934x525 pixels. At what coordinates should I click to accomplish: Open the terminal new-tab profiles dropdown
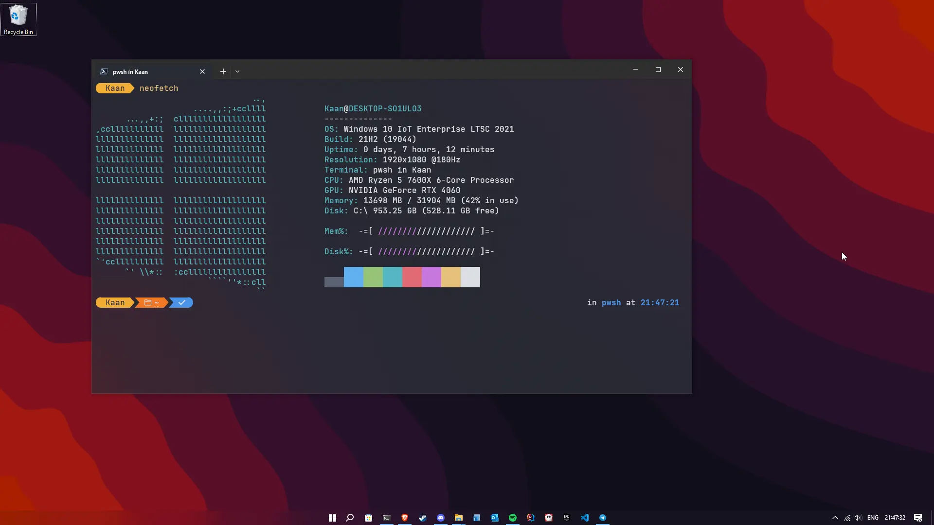coord(237,71)
